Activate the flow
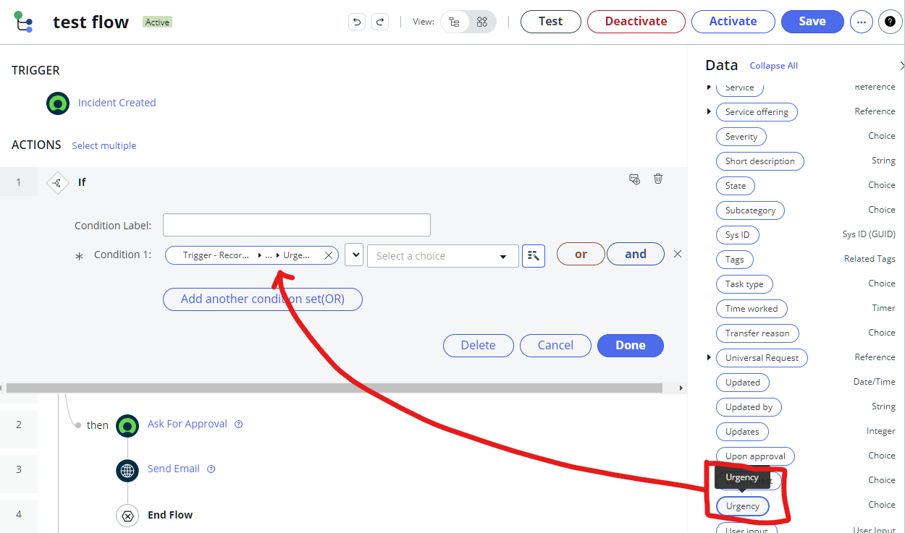This screenshot has height=533, width=905. pyautogui.click(x=733, y=22)
